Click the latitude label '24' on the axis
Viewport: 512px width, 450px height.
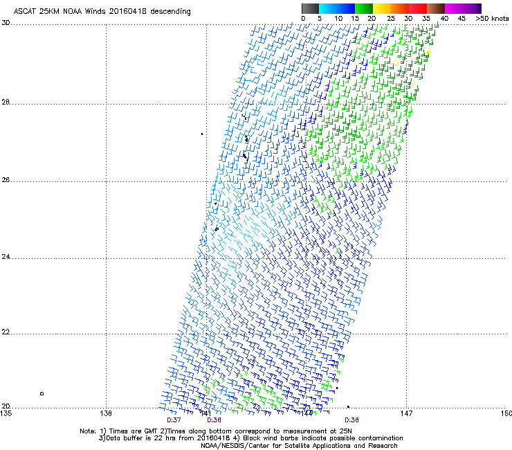[6, 257]
